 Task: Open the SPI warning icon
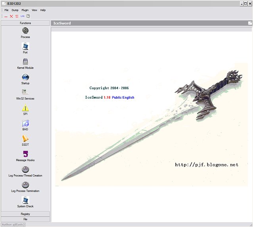[25, 108]
